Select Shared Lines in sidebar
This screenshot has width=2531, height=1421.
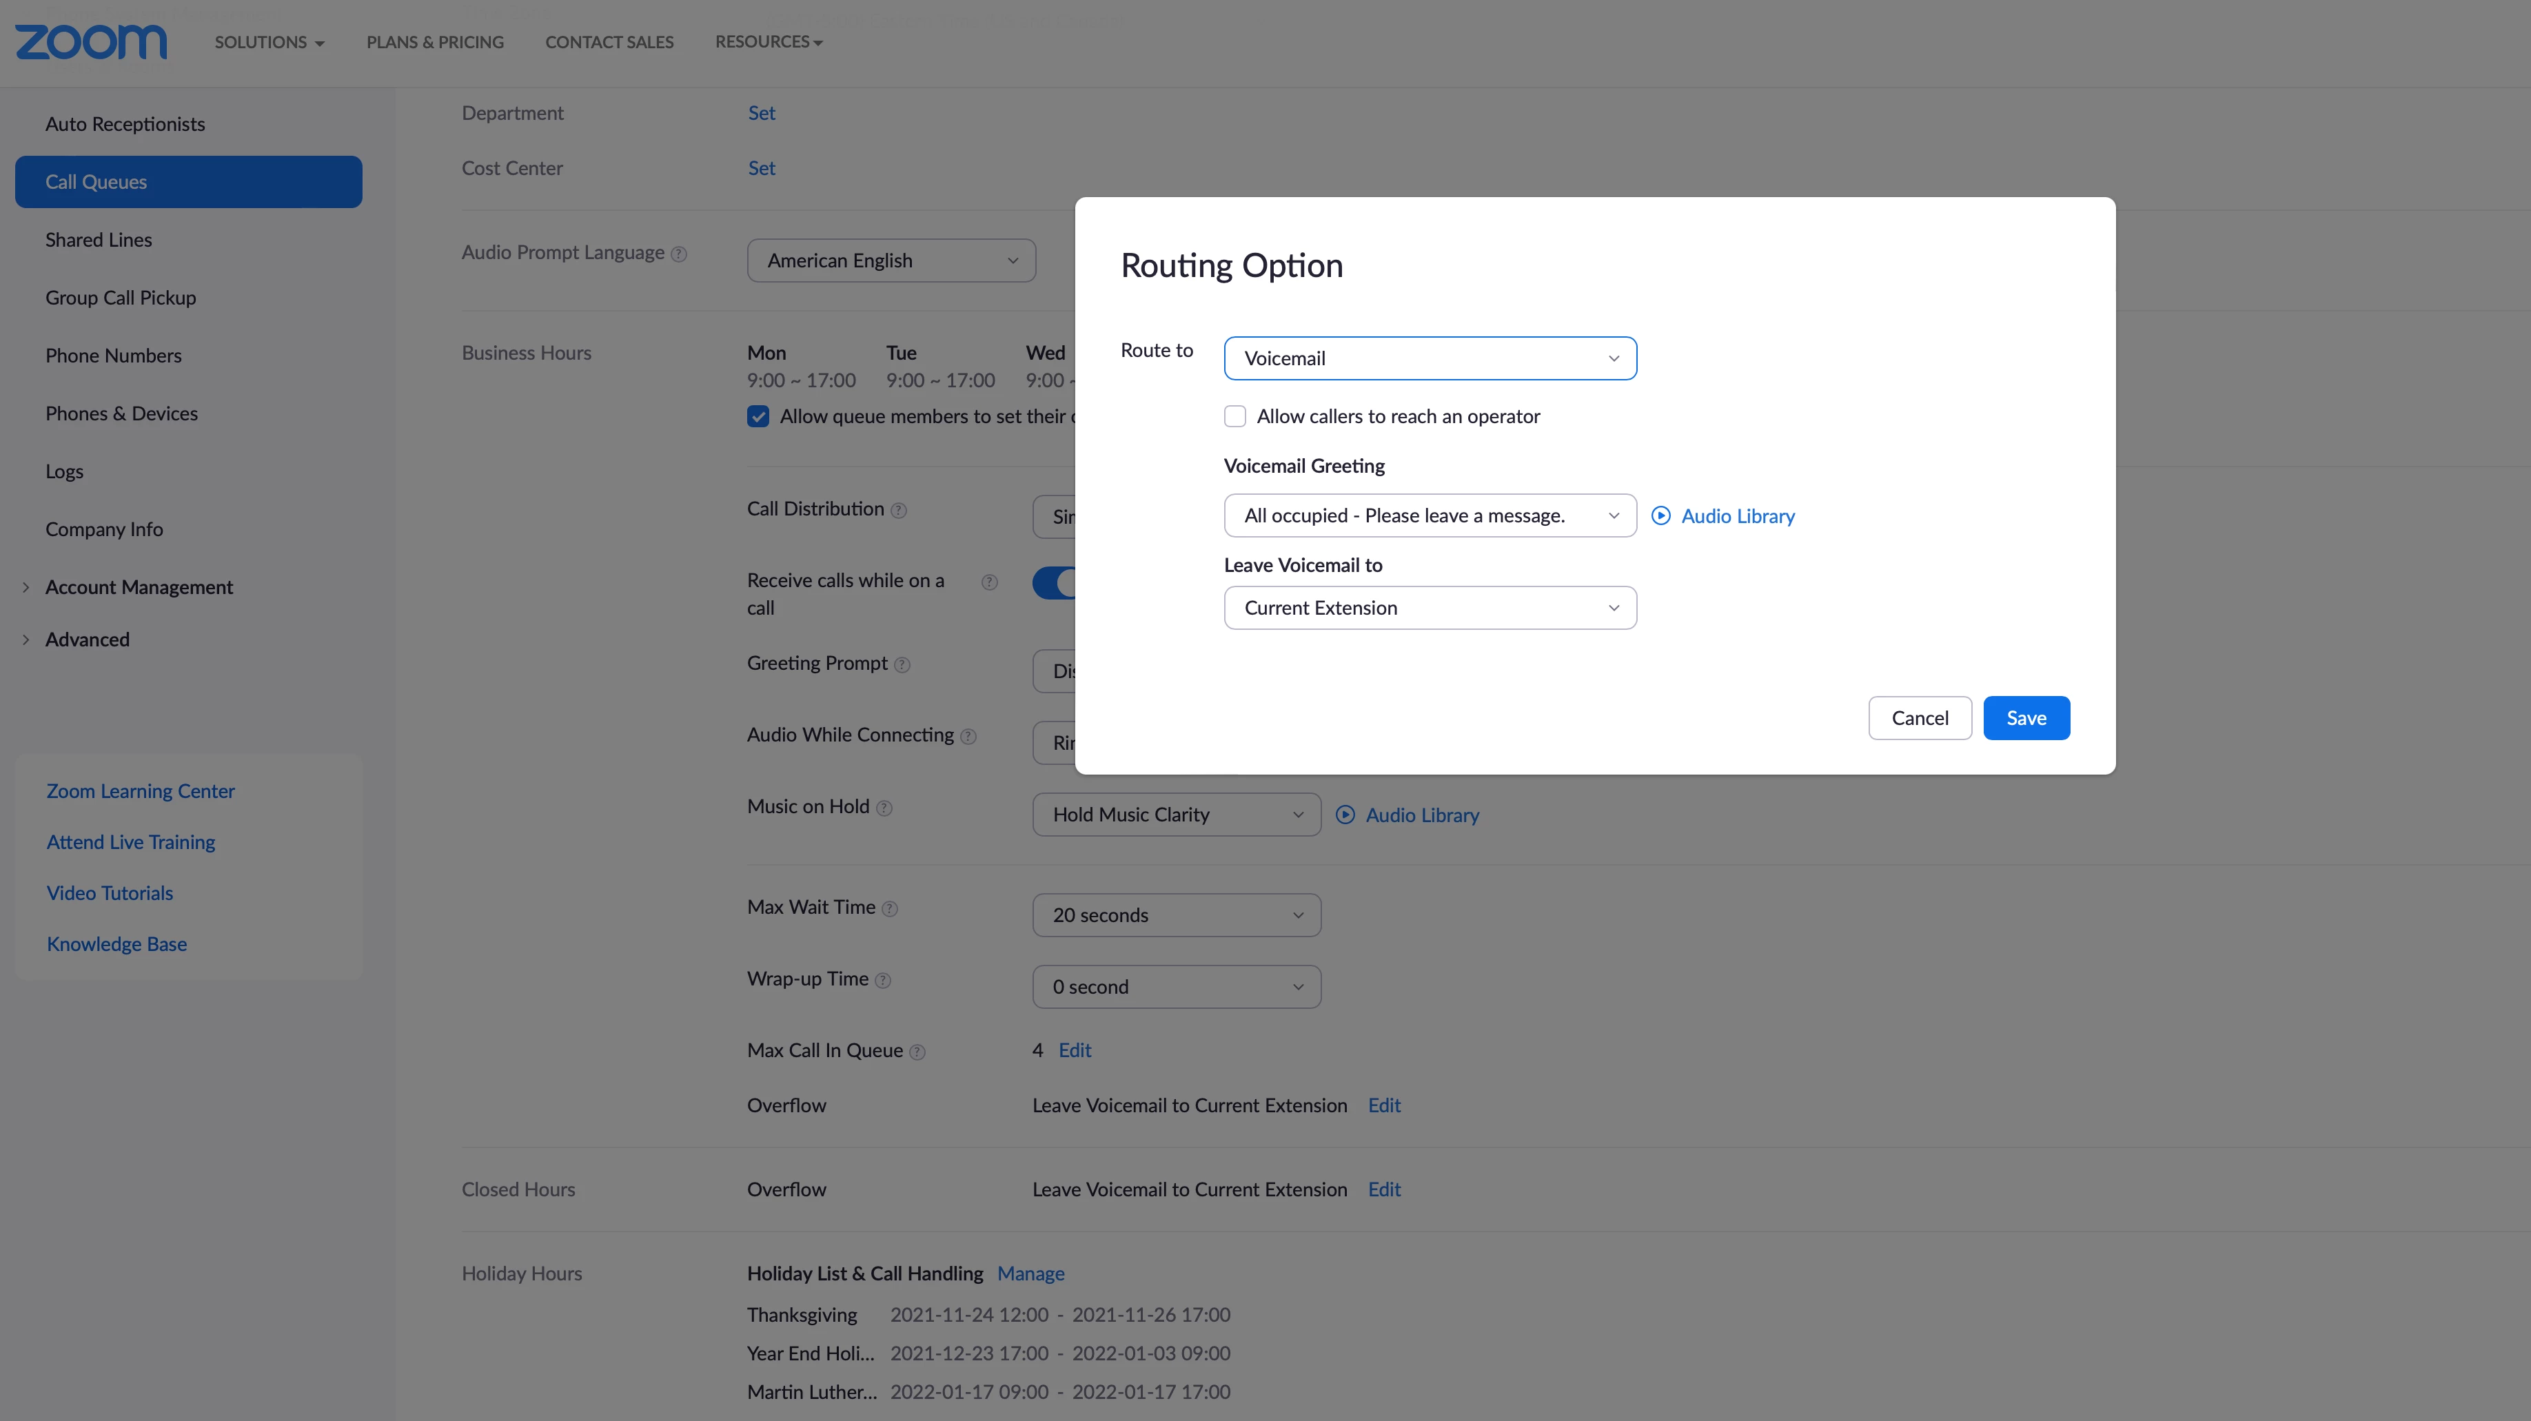99,240
